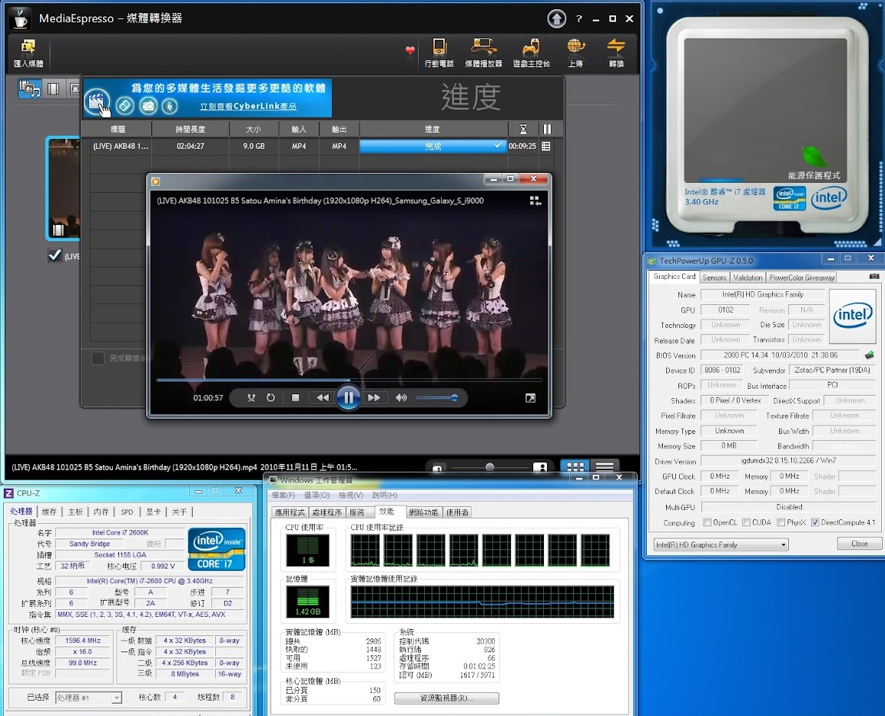
Task: Click the blue 完成 progress bar
Action: click(x=432, y=146)
